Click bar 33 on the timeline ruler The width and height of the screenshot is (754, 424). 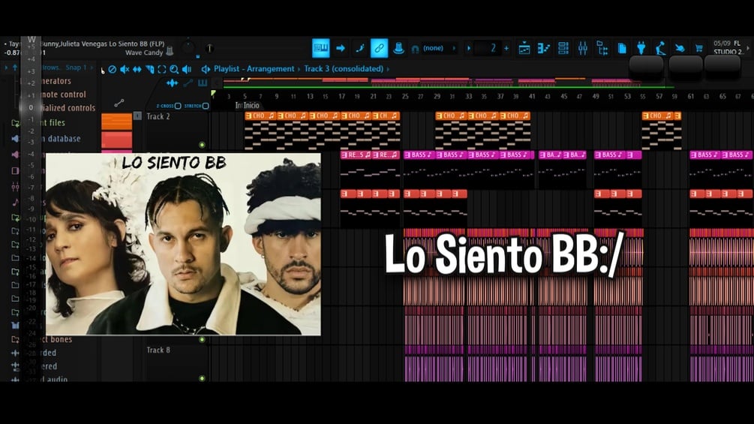click(x=468, y=97)
